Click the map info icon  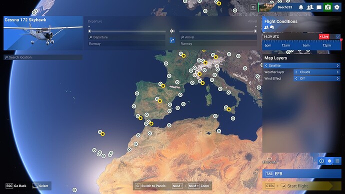tap(321, 161)
